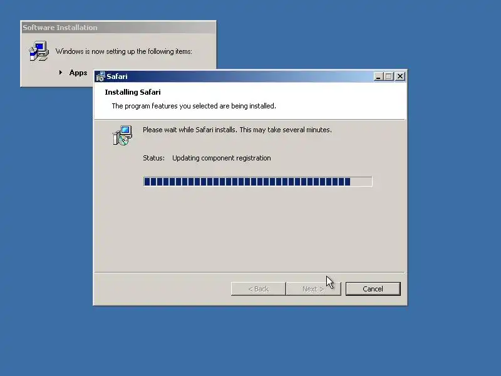
Task: Close the Safari installer window
Action: 400,76
